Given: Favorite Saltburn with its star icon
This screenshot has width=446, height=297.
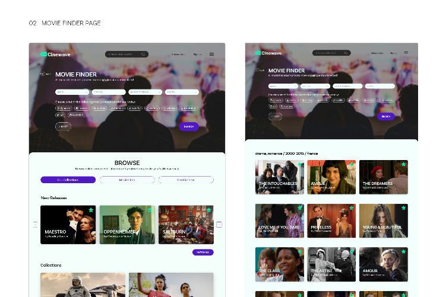Looking at the screenshot, I should [x=209, y=210].
